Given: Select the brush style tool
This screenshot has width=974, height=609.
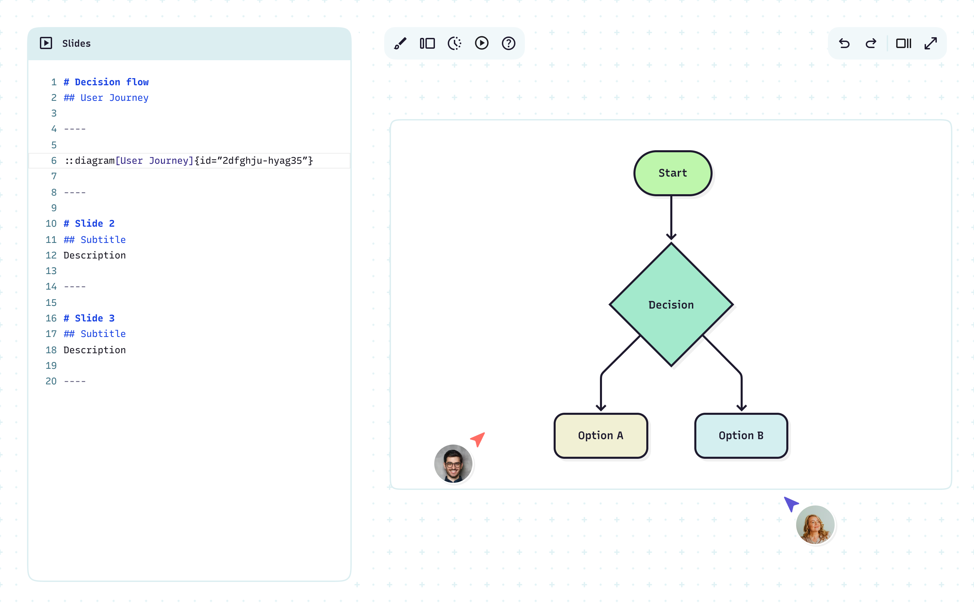Looking at the screenshot, I should (400, 43).
